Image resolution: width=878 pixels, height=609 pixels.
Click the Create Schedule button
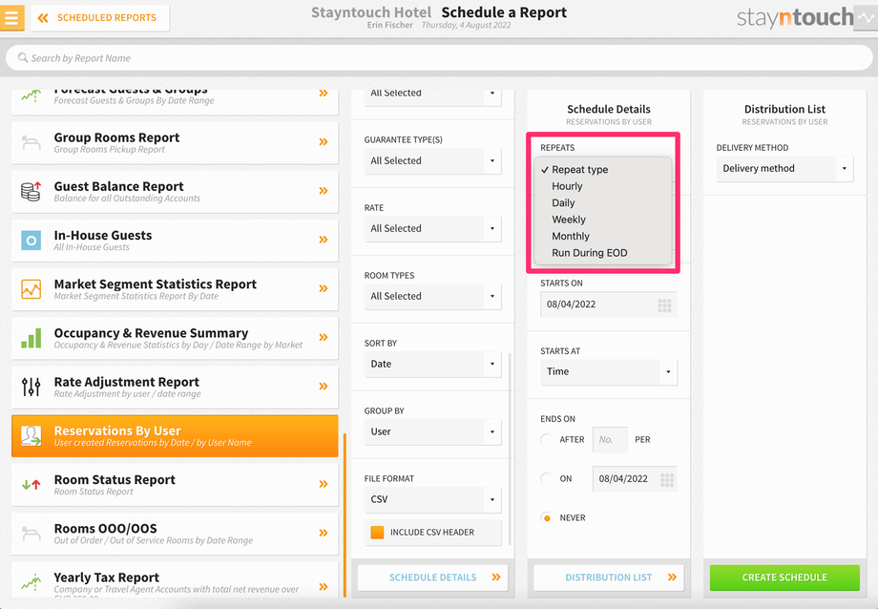[784, 577]
